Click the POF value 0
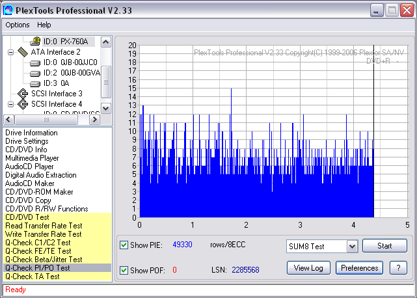The height and width of the screenshot is (298, 417). coord(174,270)
